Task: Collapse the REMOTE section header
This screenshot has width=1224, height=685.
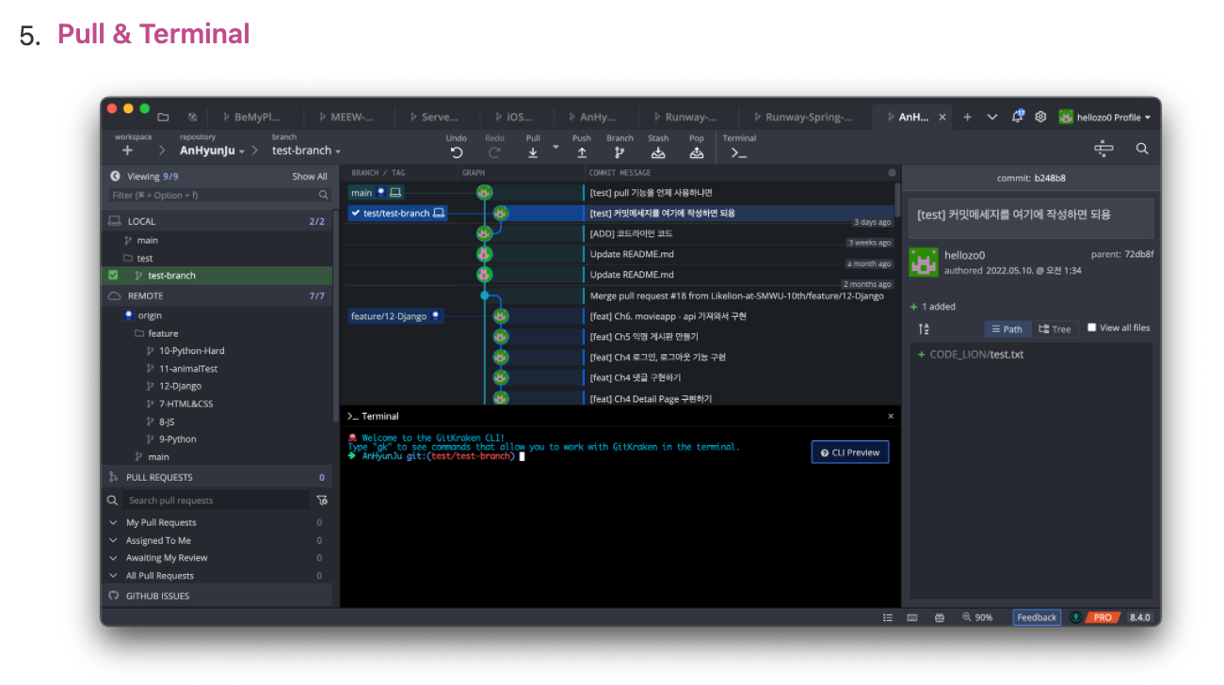Action: click(217, 295)
